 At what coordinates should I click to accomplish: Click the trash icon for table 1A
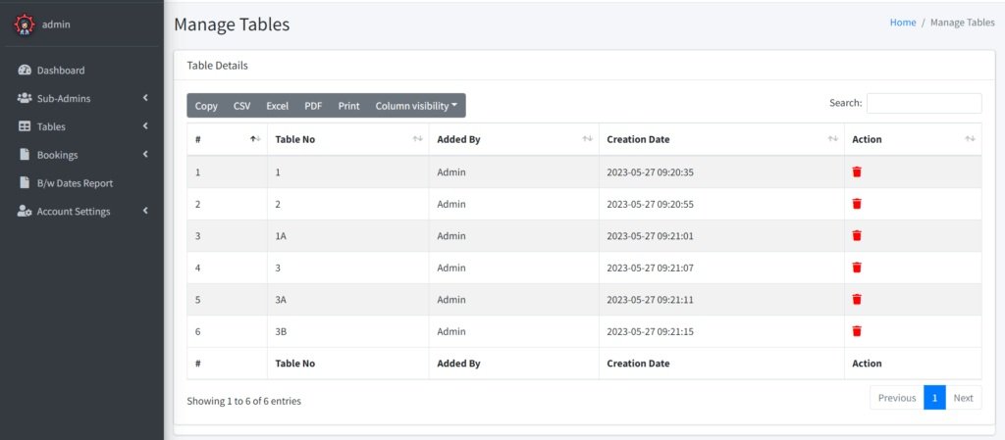(x=857, y=236)
